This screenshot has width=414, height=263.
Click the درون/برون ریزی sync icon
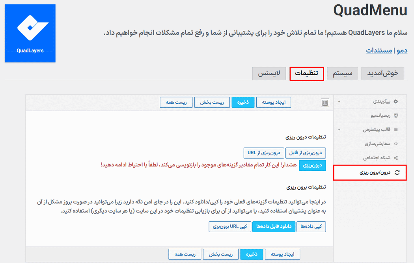click(397, 172)
